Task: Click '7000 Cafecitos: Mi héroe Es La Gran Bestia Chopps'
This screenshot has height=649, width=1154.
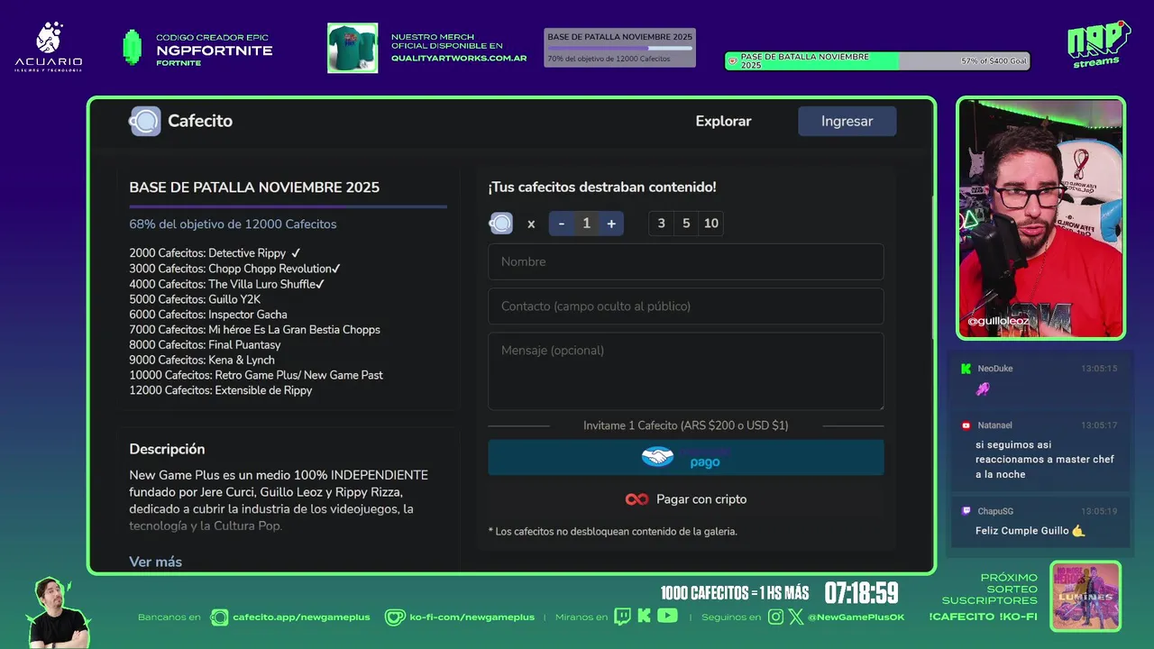Action: (x=255, y=330)
